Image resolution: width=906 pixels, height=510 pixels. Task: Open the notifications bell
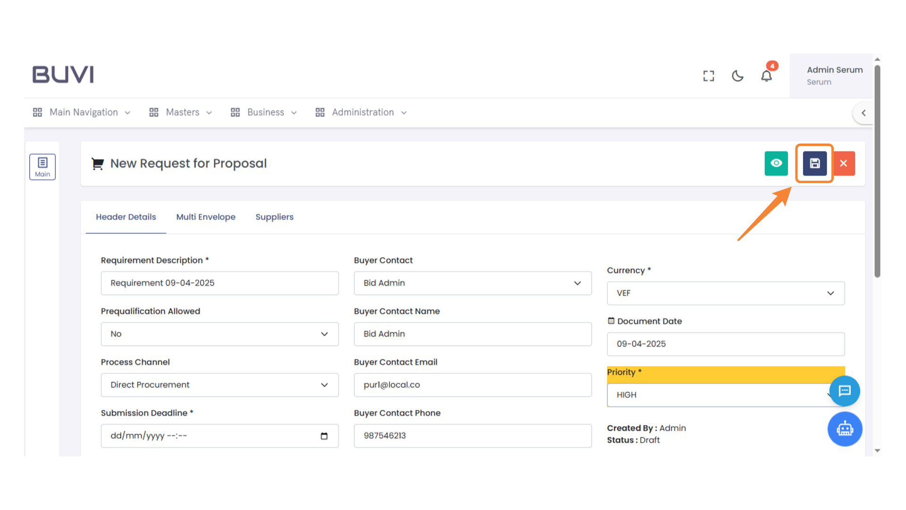pos(766,76)
